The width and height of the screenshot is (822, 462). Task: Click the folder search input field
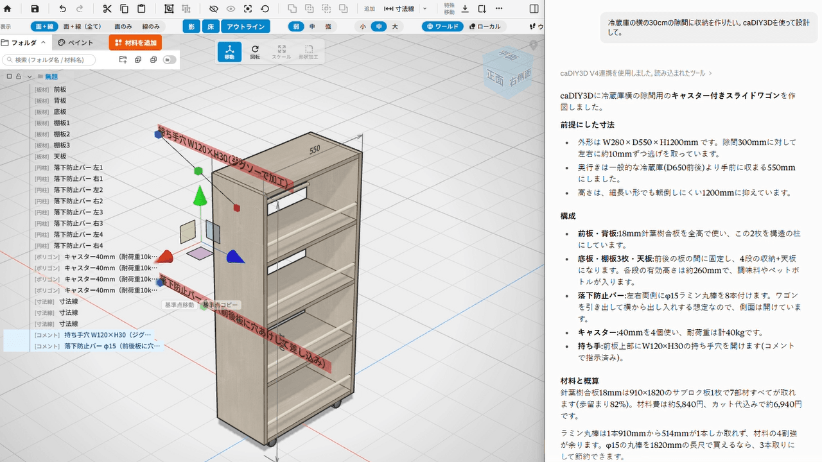click(x=49, y=60)
